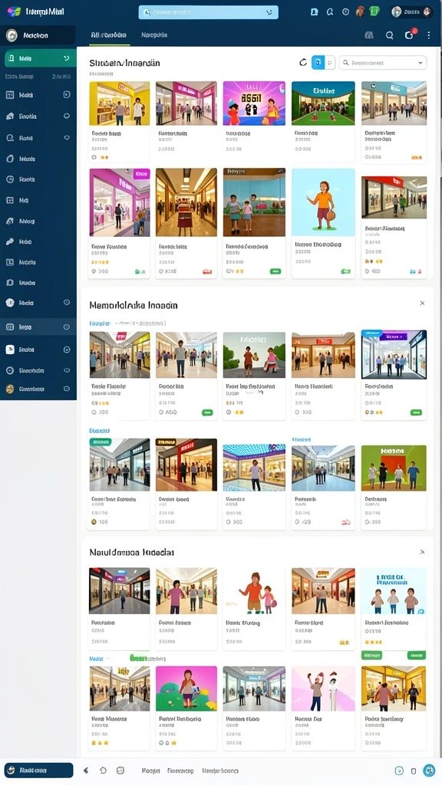Click the round avatar item heading the sidebar
Image resolution: width=442 pixels, height=785 pixels.
(x=38, y=35)
